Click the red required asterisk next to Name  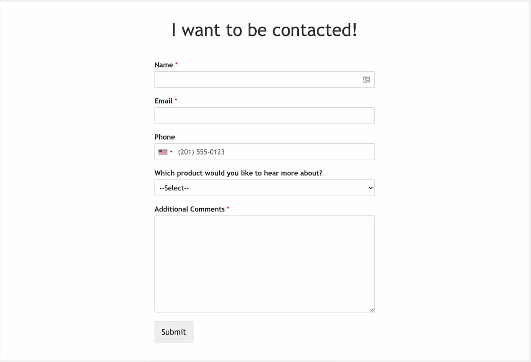pyautogui.click(x=176, y=64)
